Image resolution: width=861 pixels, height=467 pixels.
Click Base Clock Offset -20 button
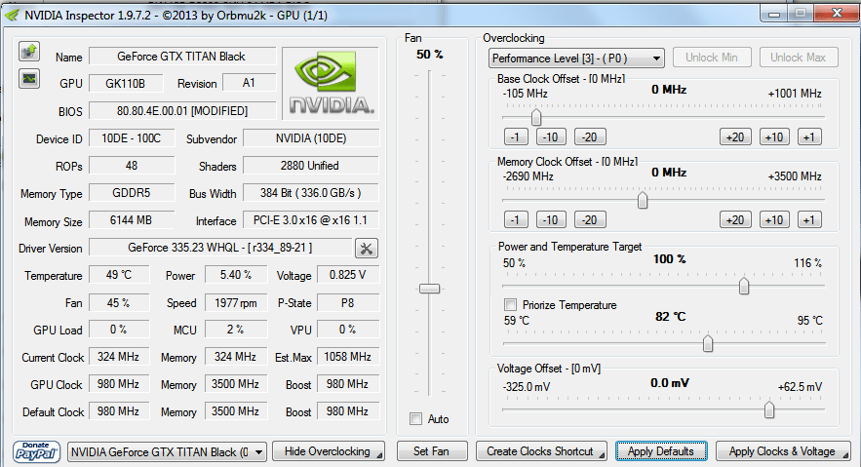[590, 137]
